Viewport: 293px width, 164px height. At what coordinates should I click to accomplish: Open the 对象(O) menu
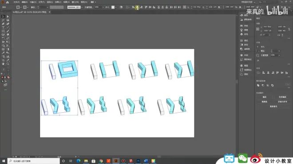tap(33, 2)
